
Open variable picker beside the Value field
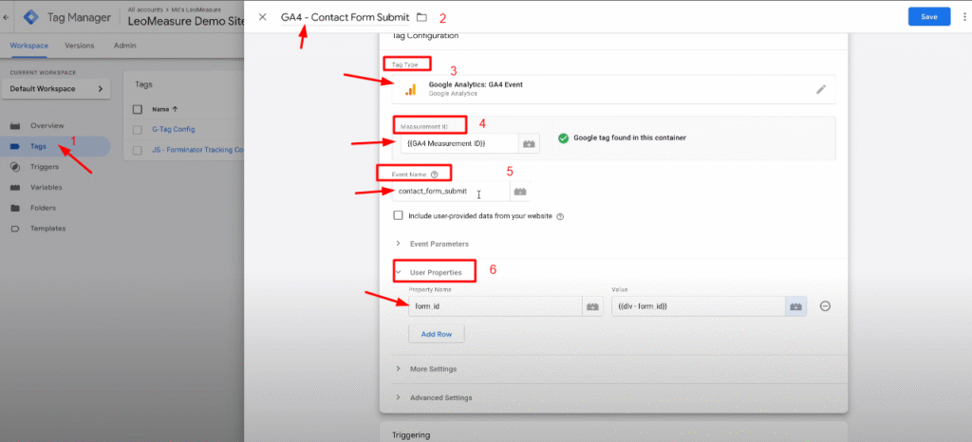pyautogui.click(x=796, y=306)
